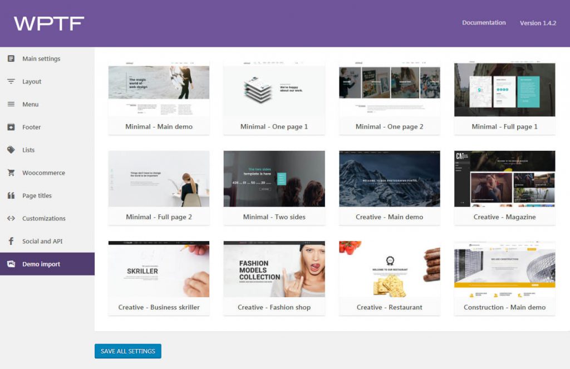Open the Documentation link
Screen dimensions: 570x369
click(x=484, y=23)
